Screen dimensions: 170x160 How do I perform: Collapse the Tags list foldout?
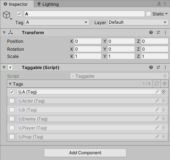pyautogui.click(x=10, y=84)
